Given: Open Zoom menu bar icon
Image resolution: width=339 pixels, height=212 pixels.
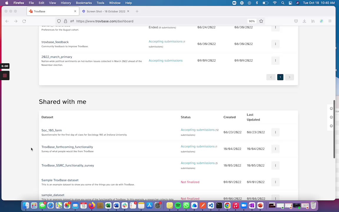Looking at the screenshot, I should point(234,3).
